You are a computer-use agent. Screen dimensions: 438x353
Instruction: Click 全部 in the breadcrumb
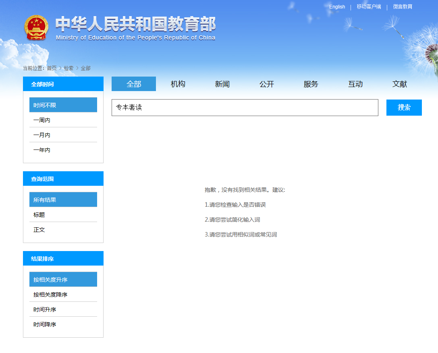(85, 68)
